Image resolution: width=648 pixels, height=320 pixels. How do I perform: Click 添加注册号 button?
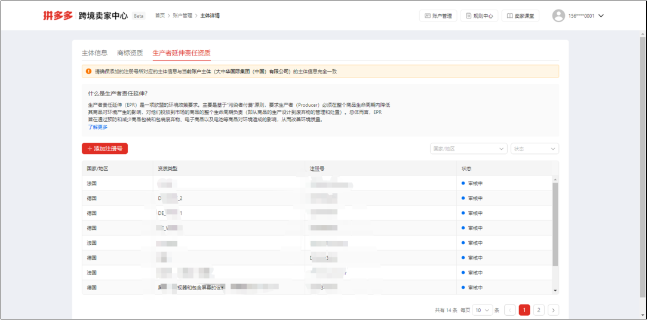pyautogui.click(x=105, y=149)
